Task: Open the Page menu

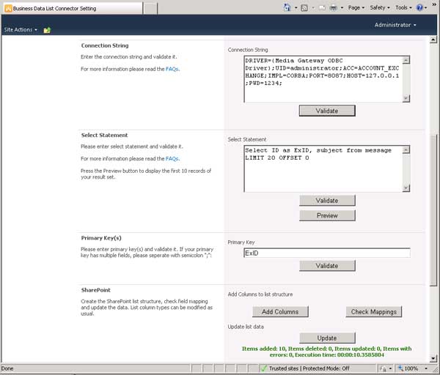Action: [x=356, y=7]
